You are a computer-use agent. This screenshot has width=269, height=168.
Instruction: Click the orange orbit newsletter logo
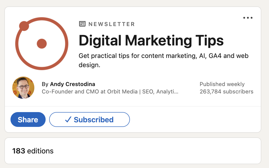(42, 43)
